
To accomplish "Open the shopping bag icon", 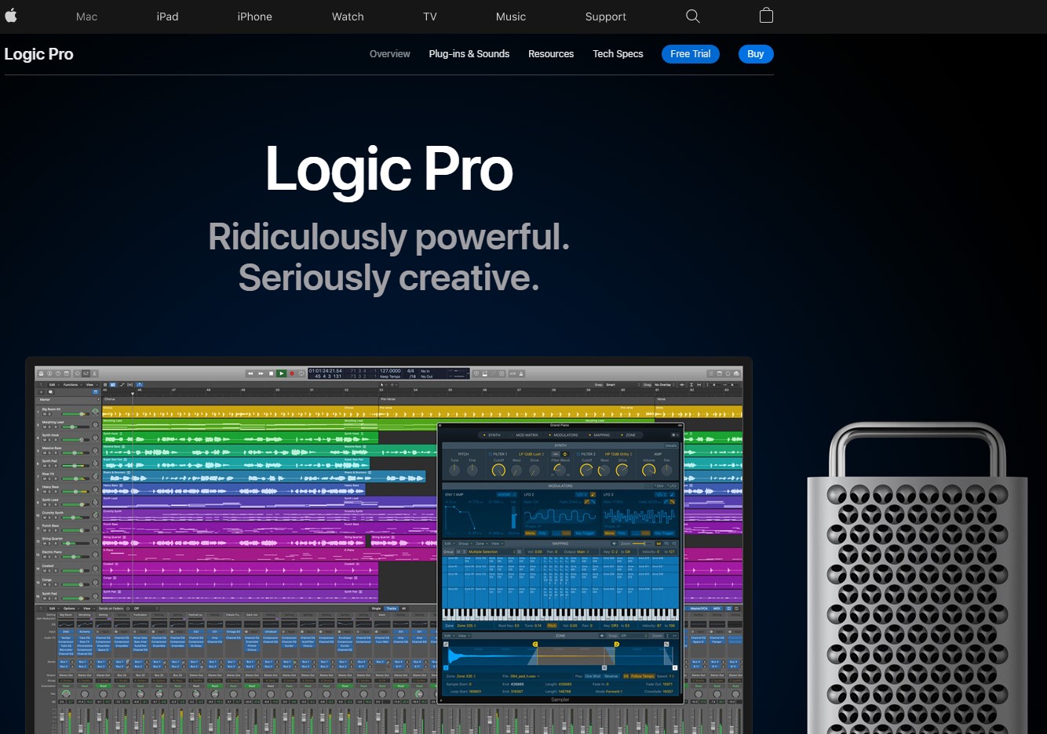I will coord(767,16).
